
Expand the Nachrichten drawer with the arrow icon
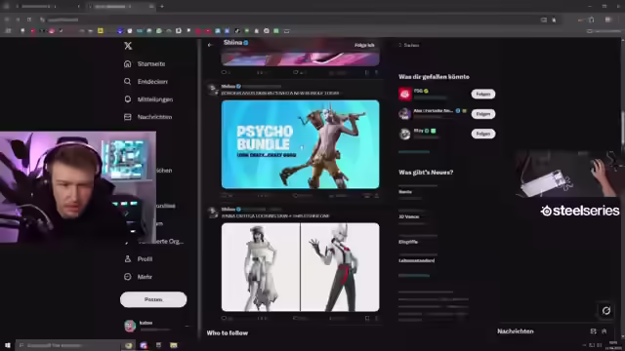(604, 331)
